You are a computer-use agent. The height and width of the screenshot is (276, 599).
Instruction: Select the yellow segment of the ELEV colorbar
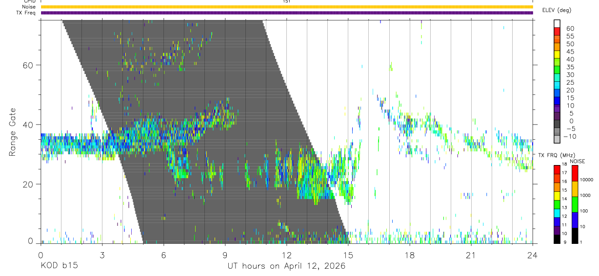pos(557,55)
